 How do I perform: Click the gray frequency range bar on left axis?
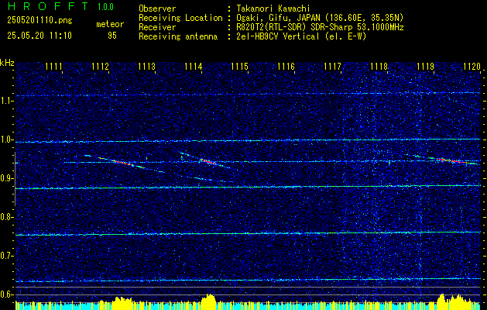(15, 179)
